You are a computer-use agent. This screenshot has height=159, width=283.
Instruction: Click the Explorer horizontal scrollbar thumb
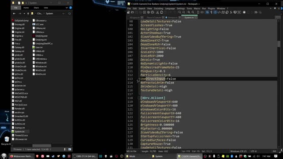(42, 146)
